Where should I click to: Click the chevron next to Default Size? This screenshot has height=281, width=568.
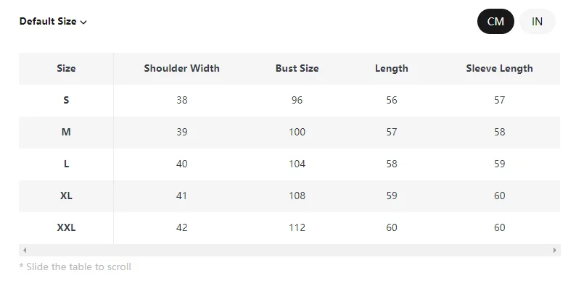click(x=83, y=22)
